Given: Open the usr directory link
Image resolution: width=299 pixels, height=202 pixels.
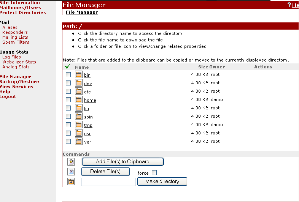Looking at the screenshot, I should point(87,134).
